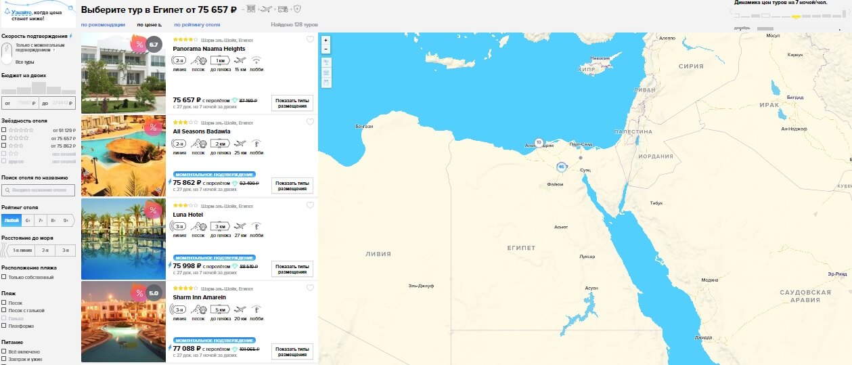The height and width of the screenshot is (365, 852).
Task: Click the first map layer icon under zoom
Action: [326, 62]
